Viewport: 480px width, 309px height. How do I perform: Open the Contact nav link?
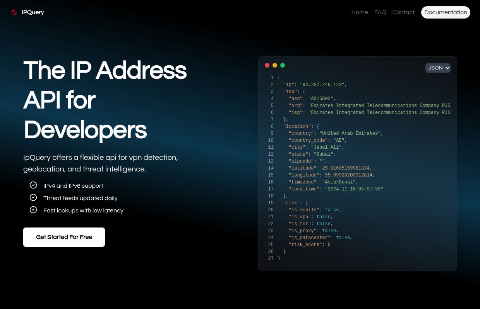[x=403, y=12]
